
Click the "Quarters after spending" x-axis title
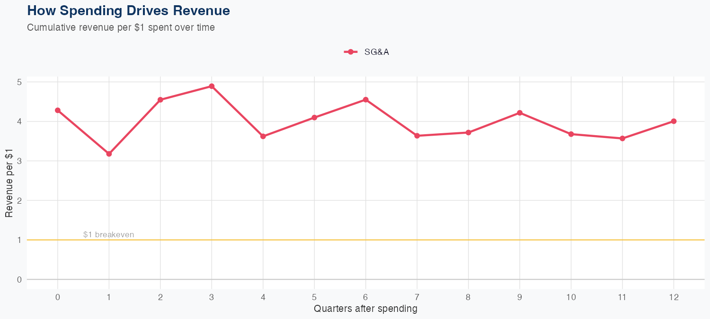point(365,309)
